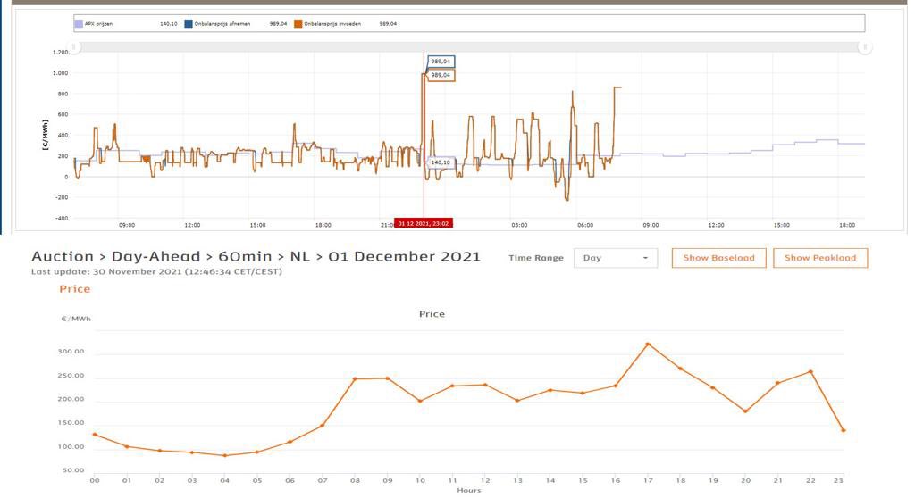
Task: Click the blue-bordered 989,04 value balloon
Action: (441, 62)
